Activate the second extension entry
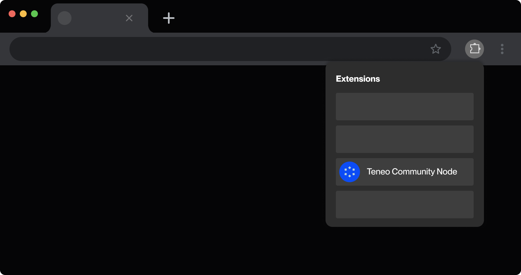This screenshot has width=521, height=275. [x=404, y=139]
